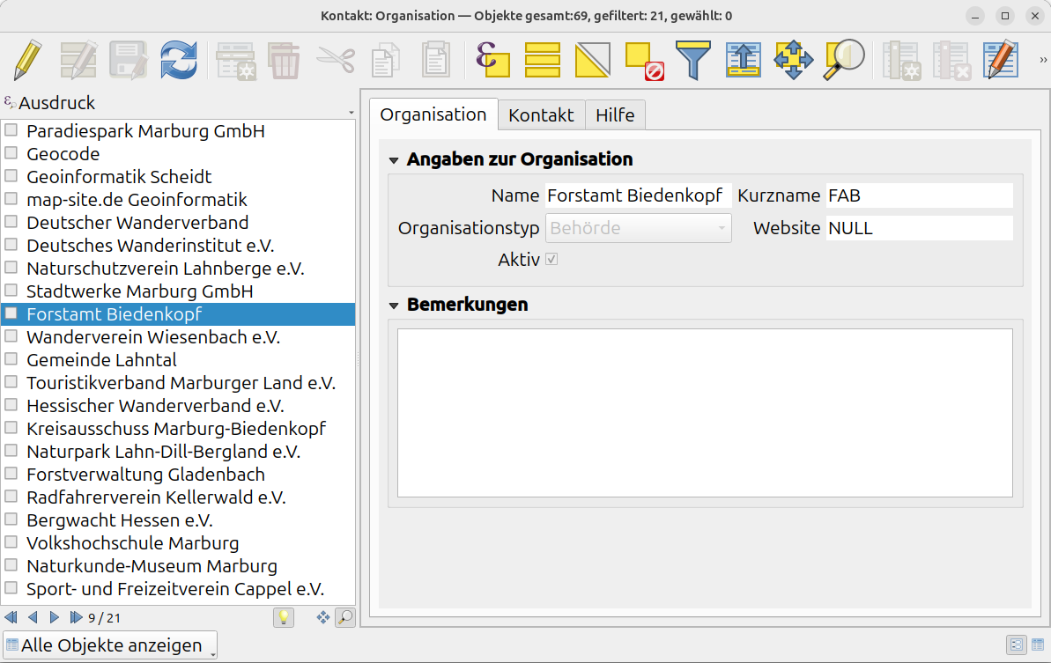This screenshot has width=1051, height=663.
Task: Go to next feature
Action: [x=55, y=617]
